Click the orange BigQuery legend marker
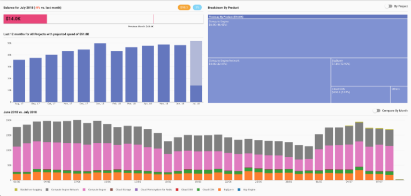 point(220,189)
